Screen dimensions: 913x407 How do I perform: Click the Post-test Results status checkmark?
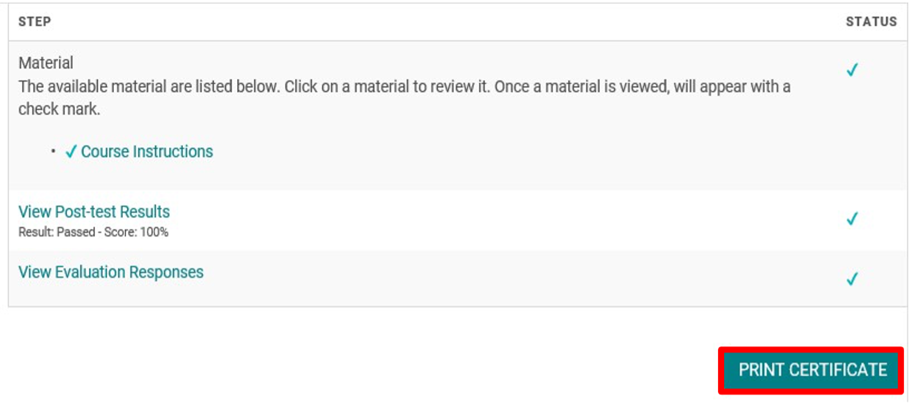pos(852,218)
